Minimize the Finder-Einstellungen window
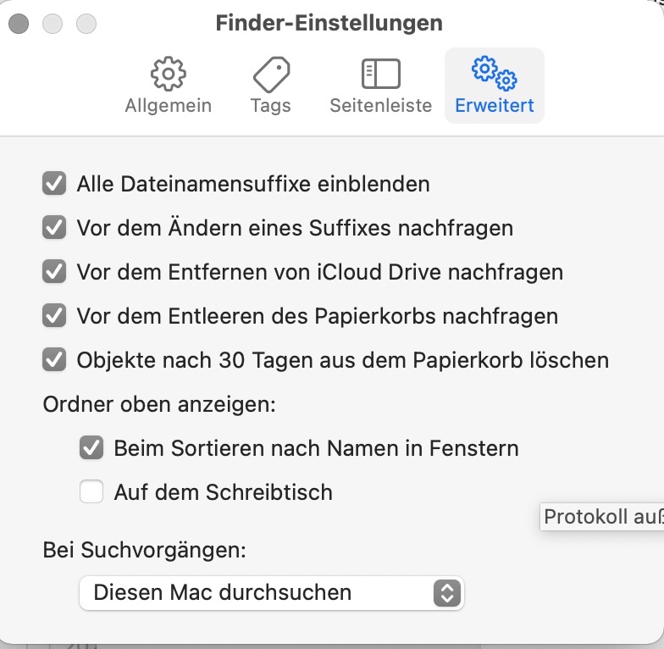The height and width of the screenshot is (649, 664). 53,24
